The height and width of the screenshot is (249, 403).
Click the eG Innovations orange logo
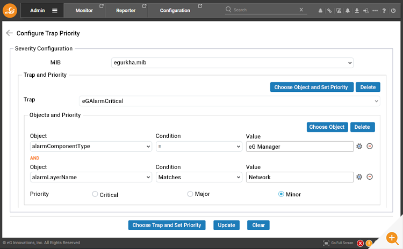tap(10, 11)
